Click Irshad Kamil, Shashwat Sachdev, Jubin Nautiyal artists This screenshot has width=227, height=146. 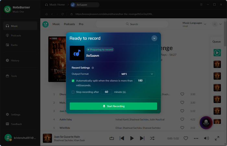click(x=140, y=119)
